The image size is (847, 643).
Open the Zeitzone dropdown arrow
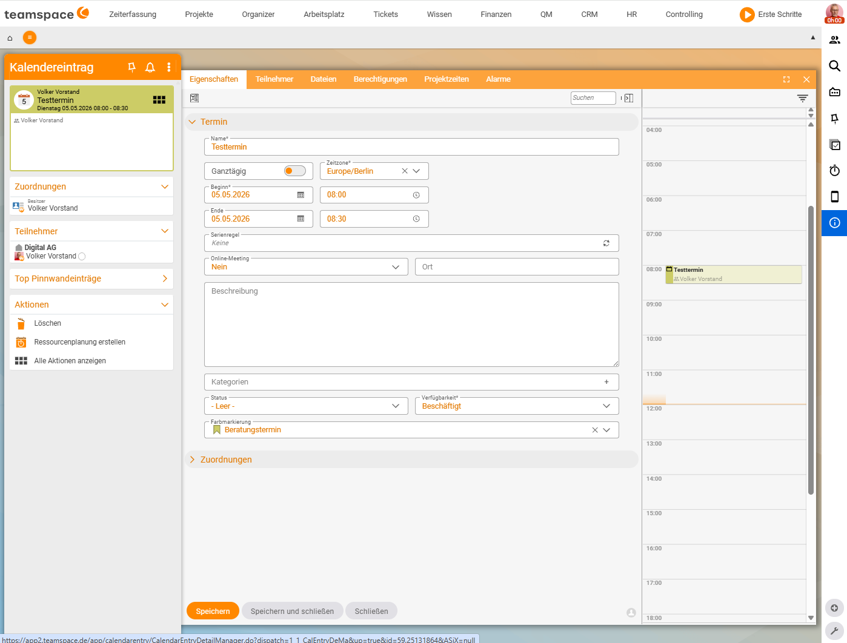(x=417, y=171)
